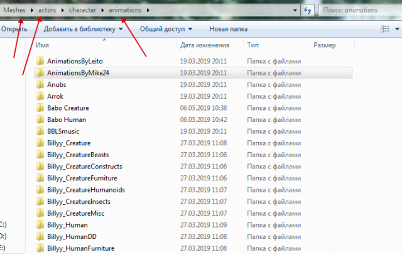The image size is (402, 254).
Task: Click the AnimationsByLeito folder icon
Action: pyautogui.click(x=41, y=61)
